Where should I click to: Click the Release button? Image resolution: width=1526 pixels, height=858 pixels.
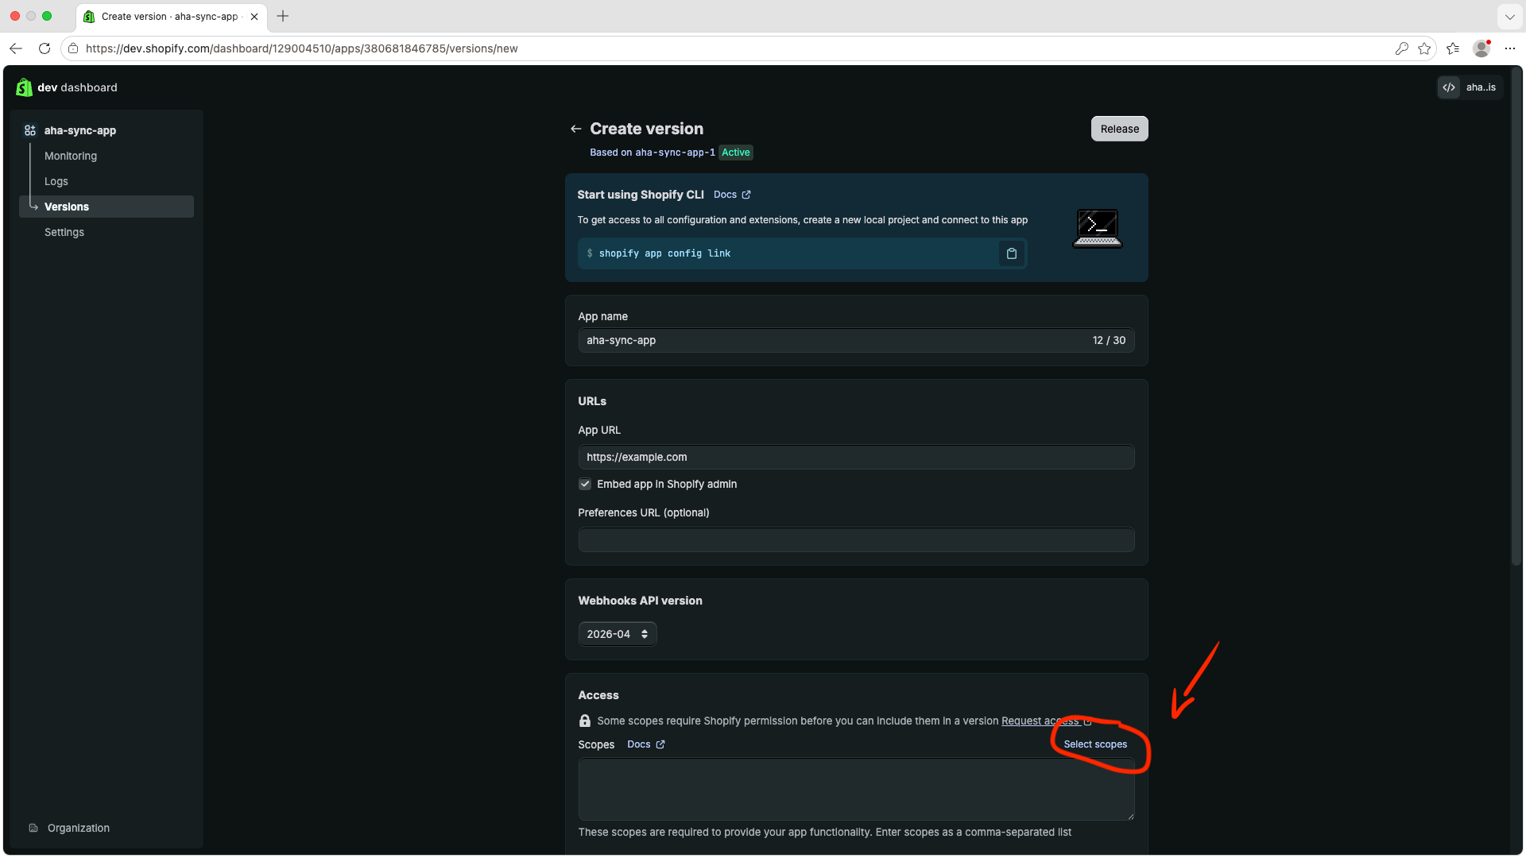click(x=1119, y=129)
